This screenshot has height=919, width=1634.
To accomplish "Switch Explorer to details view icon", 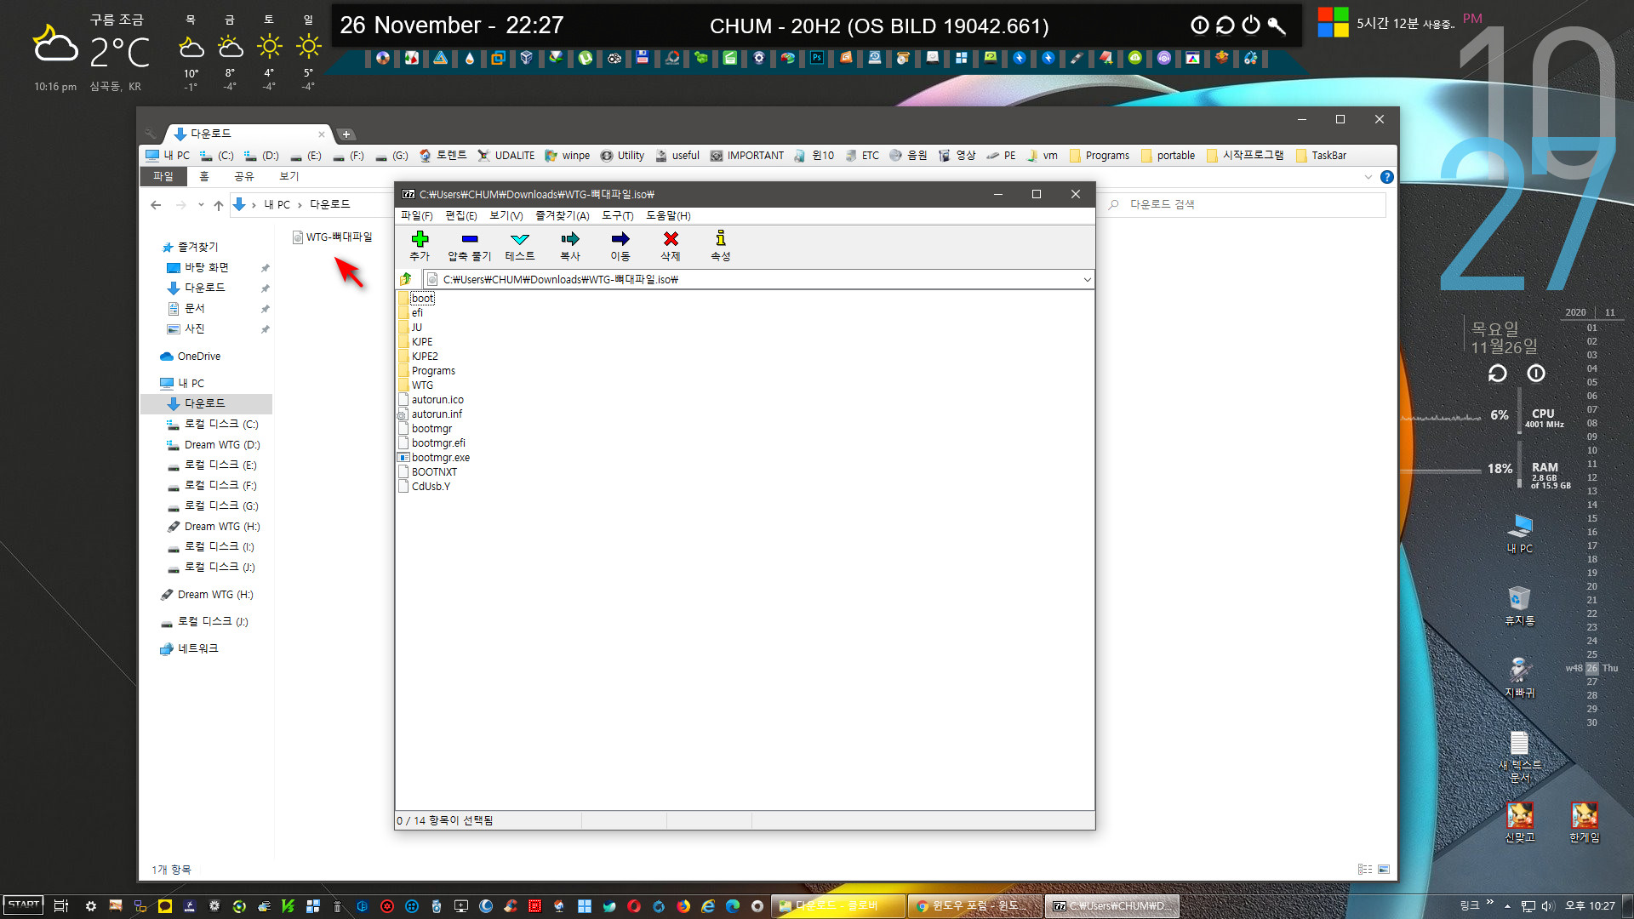I will pyautogui.click(x=1365, y=870).
